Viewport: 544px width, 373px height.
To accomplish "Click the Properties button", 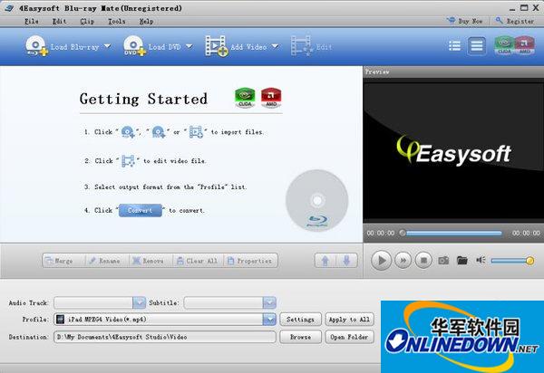I will [251, 261].
